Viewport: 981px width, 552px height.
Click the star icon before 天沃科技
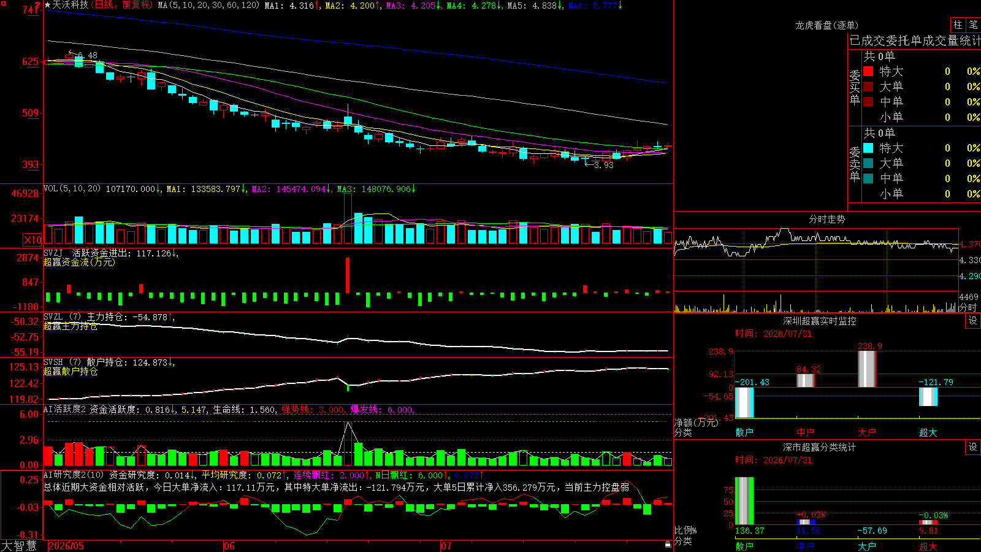click(x=48, y=5)
